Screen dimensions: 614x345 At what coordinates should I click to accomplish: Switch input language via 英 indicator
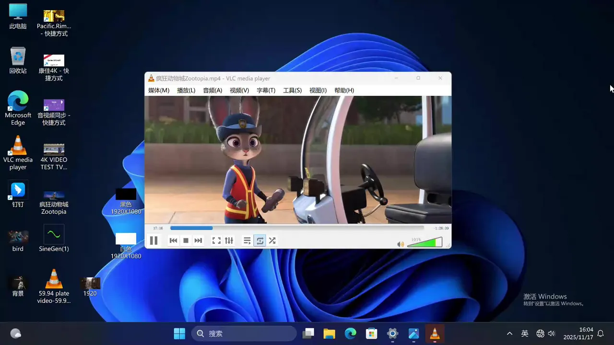coord(525,333)
